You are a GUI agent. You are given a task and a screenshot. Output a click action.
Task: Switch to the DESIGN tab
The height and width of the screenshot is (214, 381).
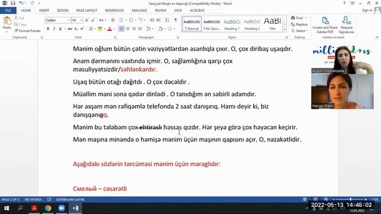(x=63, y=11)
